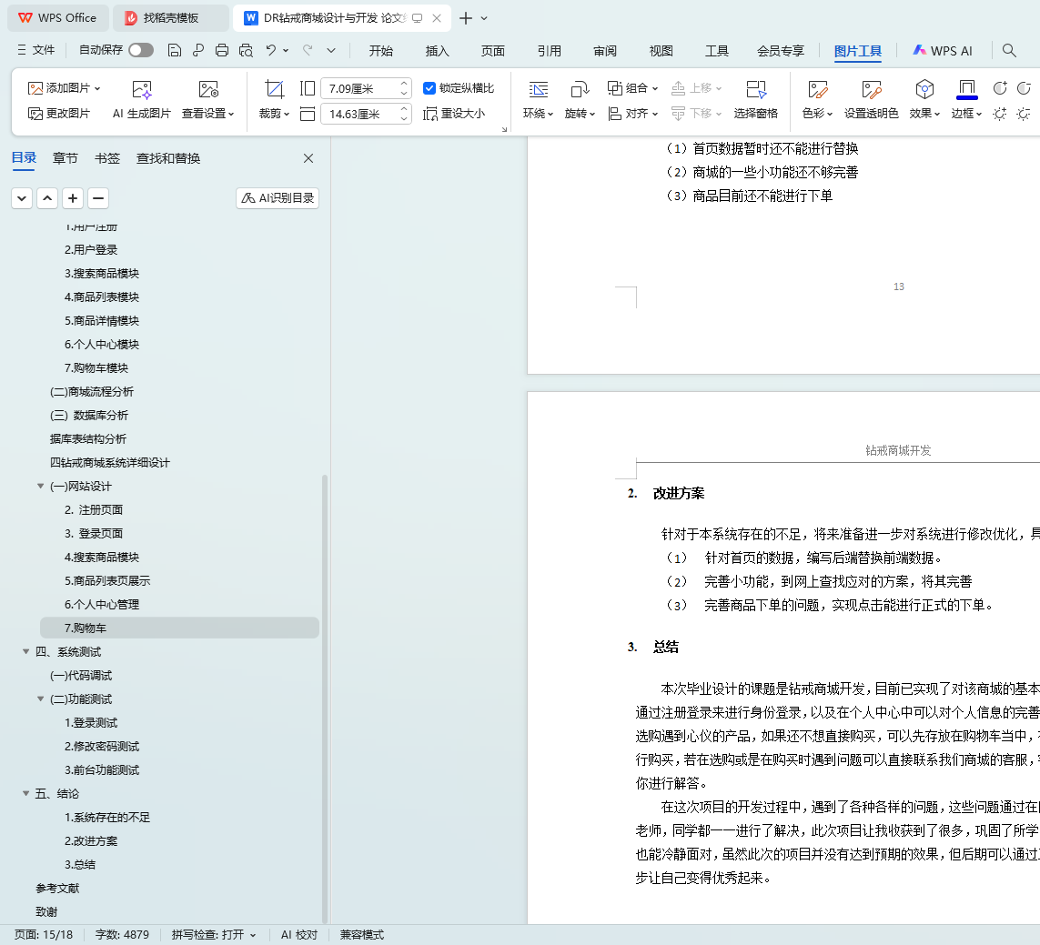Viewport: 1040px width, 945px height.
Task: Click the AI识别目录 button
Action: (278, 198)
